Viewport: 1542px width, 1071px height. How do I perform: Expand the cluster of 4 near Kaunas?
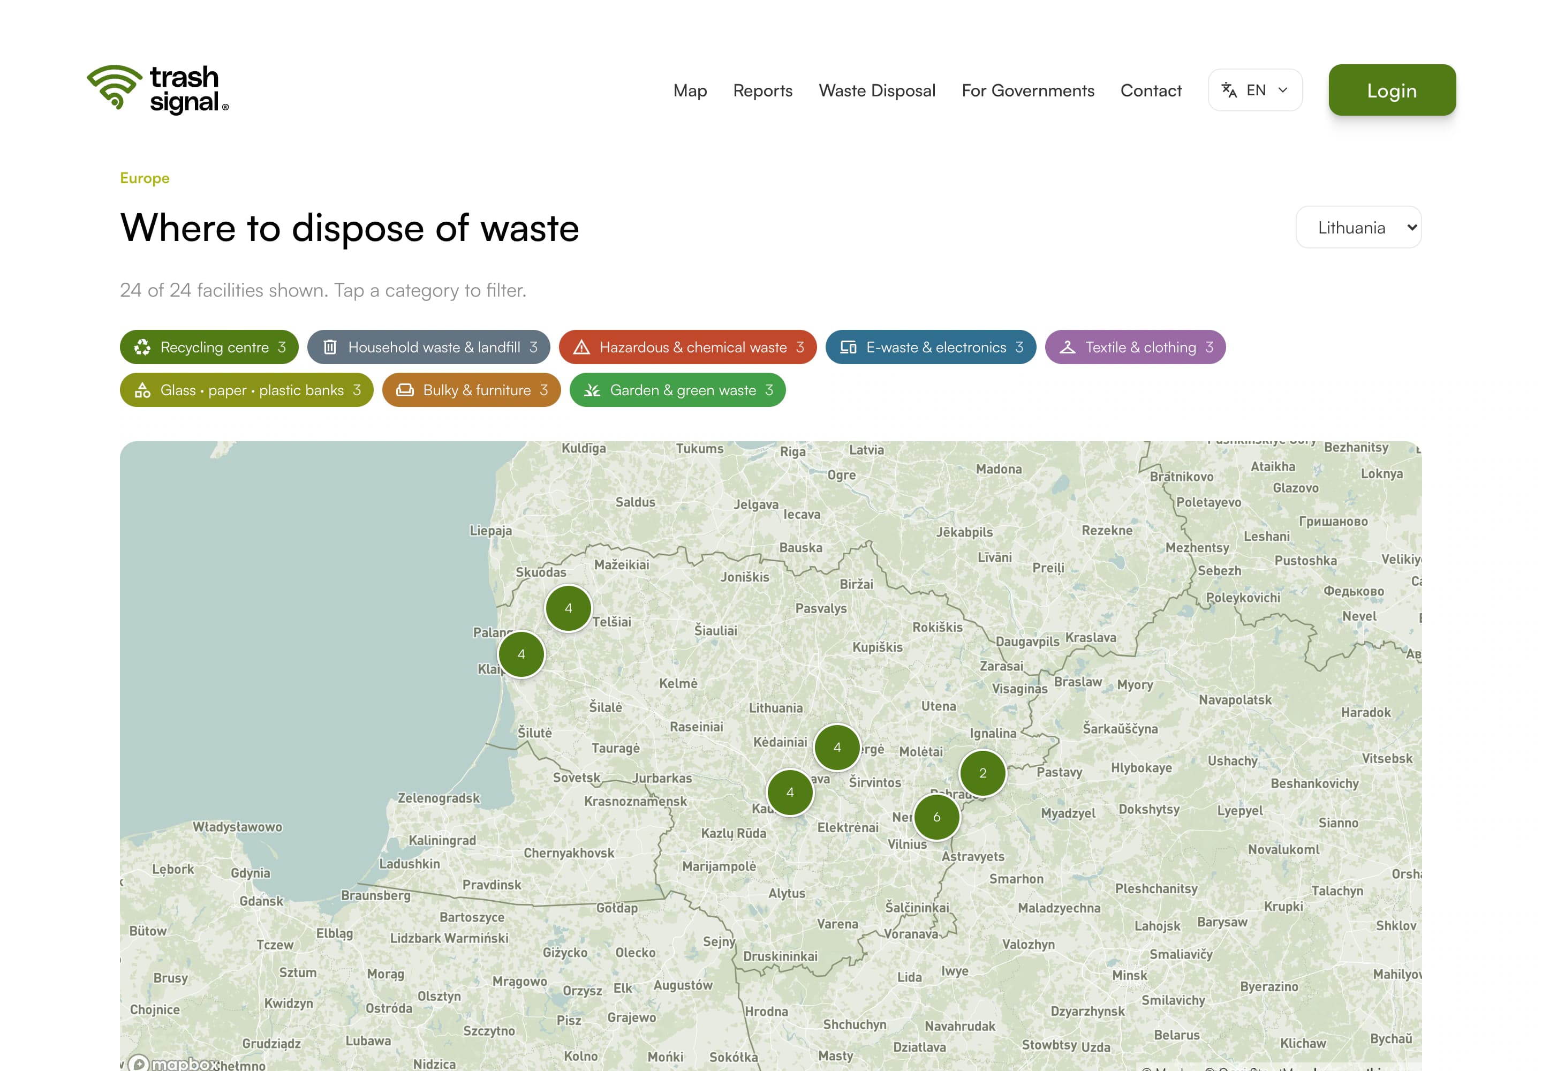tap(790, 793)
